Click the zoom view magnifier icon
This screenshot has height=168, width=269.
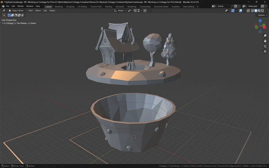(x=265, y=36)
